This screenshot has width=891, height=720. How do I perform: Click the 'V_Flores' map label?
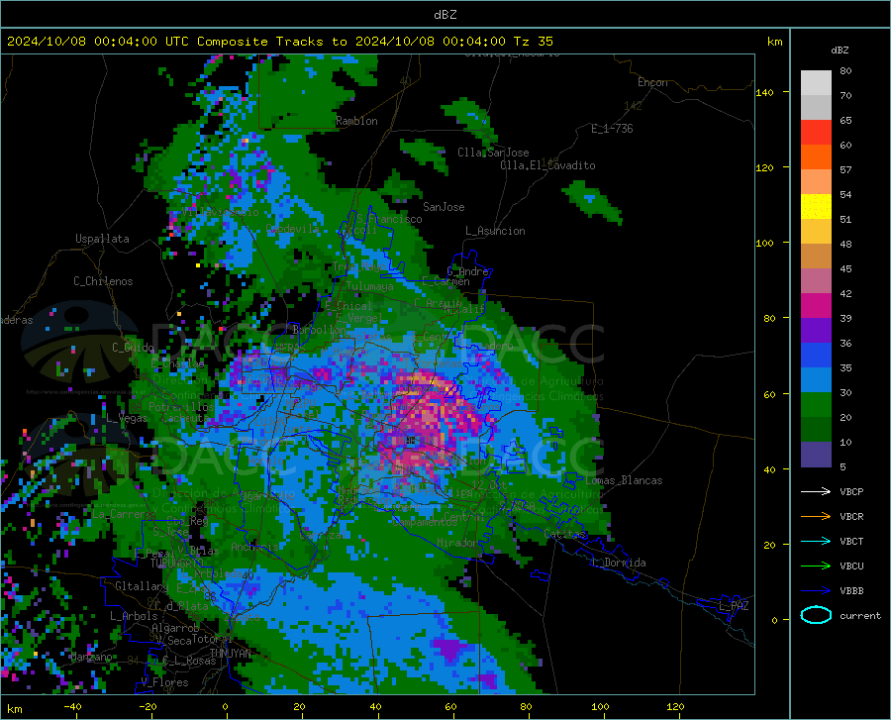coord(164,682)
